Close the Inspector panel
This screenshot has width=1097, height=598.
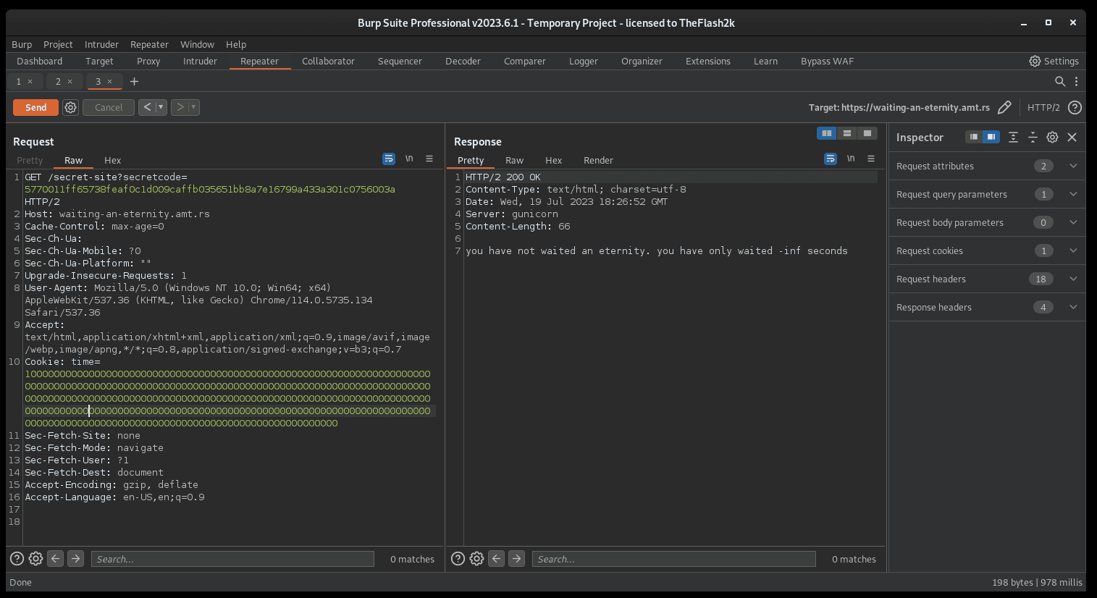1072,137
